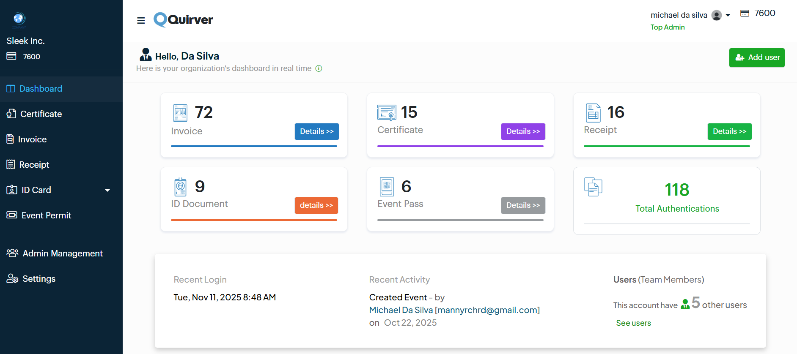
Task: Click the user avatar in header
Action: point(717,15)
